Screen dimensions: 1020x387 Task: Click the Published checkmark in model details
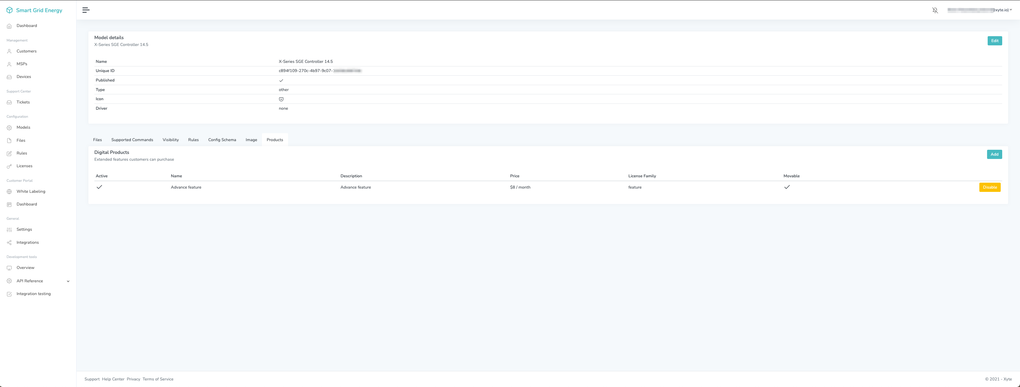coord(281,80)
